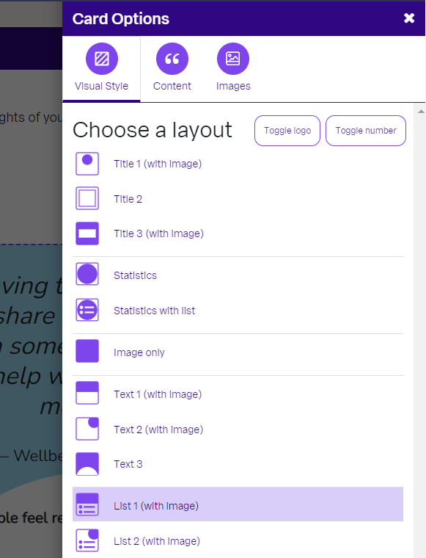Select the Title 1 (with image) layout icon
The width and height of the screenshot is (426, 558).
coord(87,164)
